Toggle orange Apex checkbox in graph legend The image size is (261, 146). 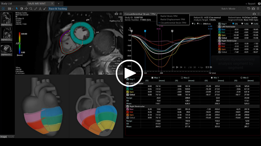[x=220, y=49]
